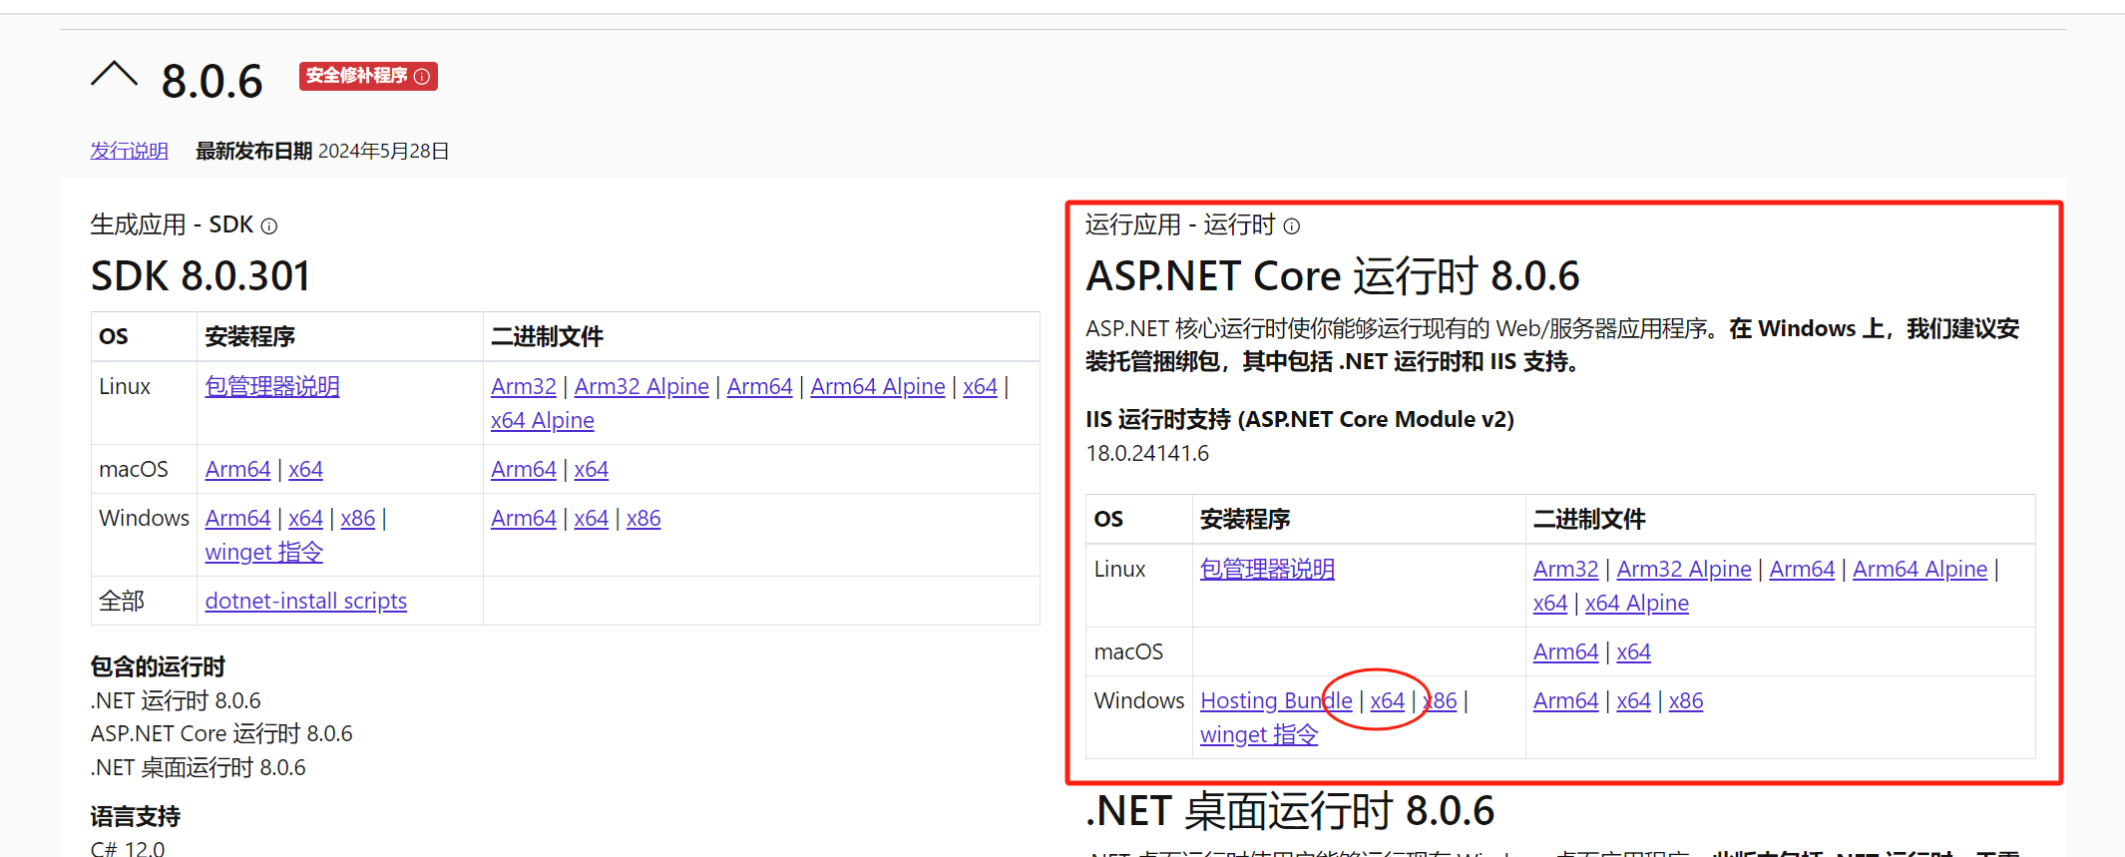Download SDK Linux x64 binary
2125x857 pixels.
click(980, 386)
